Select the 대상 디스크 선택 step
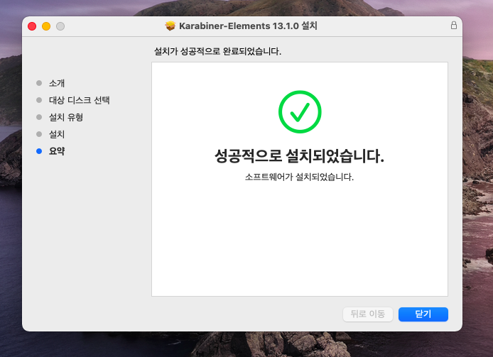 pos(80,100)
